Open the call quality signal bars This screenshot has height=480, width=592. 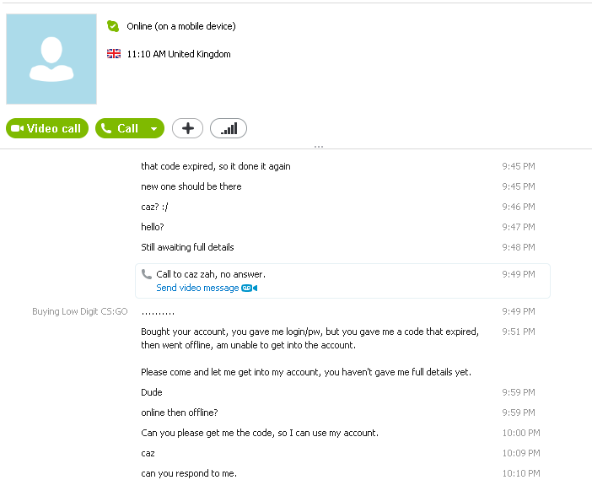[x=229, y=128]
